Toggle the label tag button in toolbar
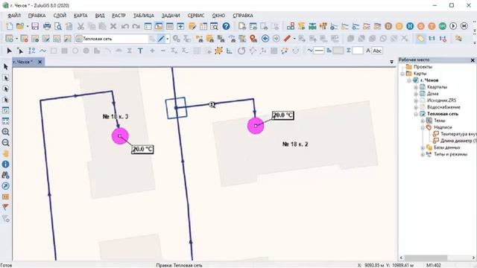 (420, 39)
